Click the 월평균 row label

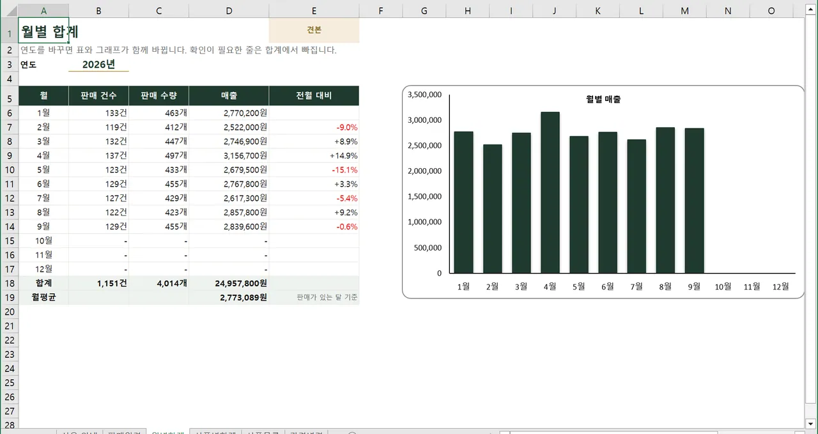click(x=43, y=297)
